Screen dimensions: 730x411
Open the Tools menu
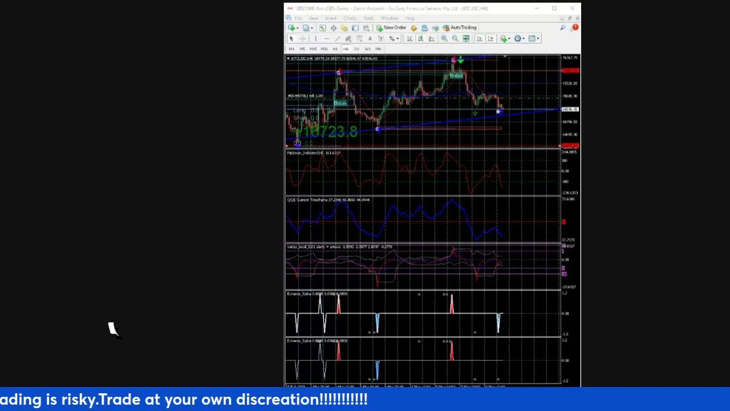(x=369, y=18)
